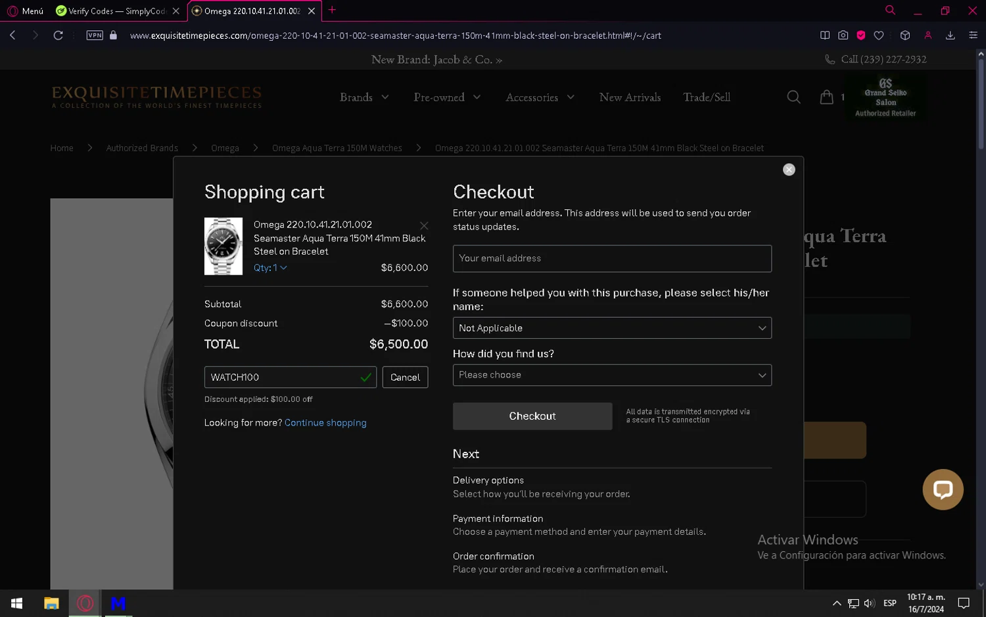
Task: Open the How did you find us dropdown
Action: click(612, 375)
